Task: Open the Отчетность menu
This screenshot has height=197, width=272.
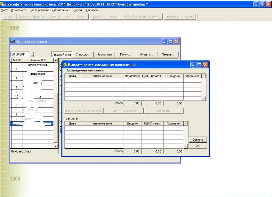Action: pyautogui.click(x=19, y=10)
